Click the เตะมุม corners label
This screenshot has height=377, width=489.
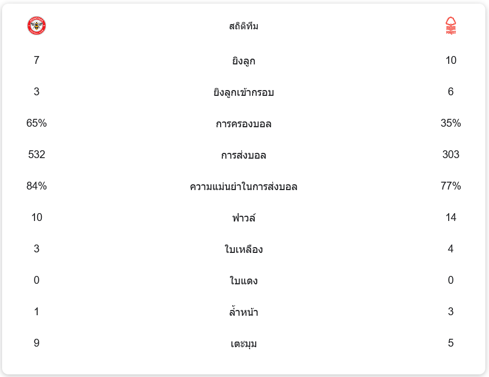click(244, 344)
